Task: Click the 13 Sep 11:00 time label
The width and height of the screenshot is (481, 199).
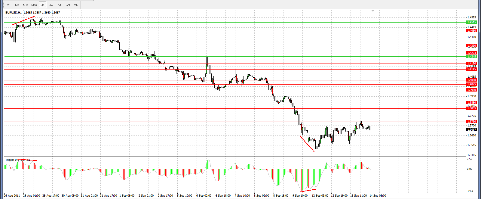Action: pyautogui.click(x=358, y=196)
